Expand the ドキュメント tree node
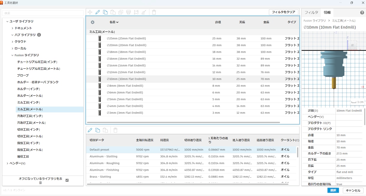 [12, 28]
